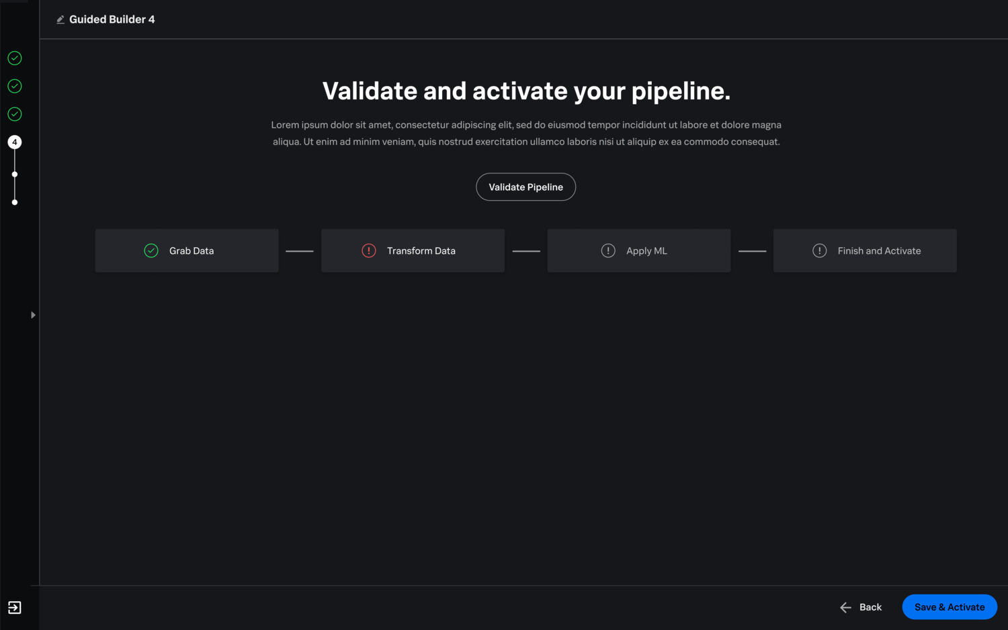Click the red error icon on Transform Data
The width and height of the screenshot is (1008, 630).
[x=369, y=251]
